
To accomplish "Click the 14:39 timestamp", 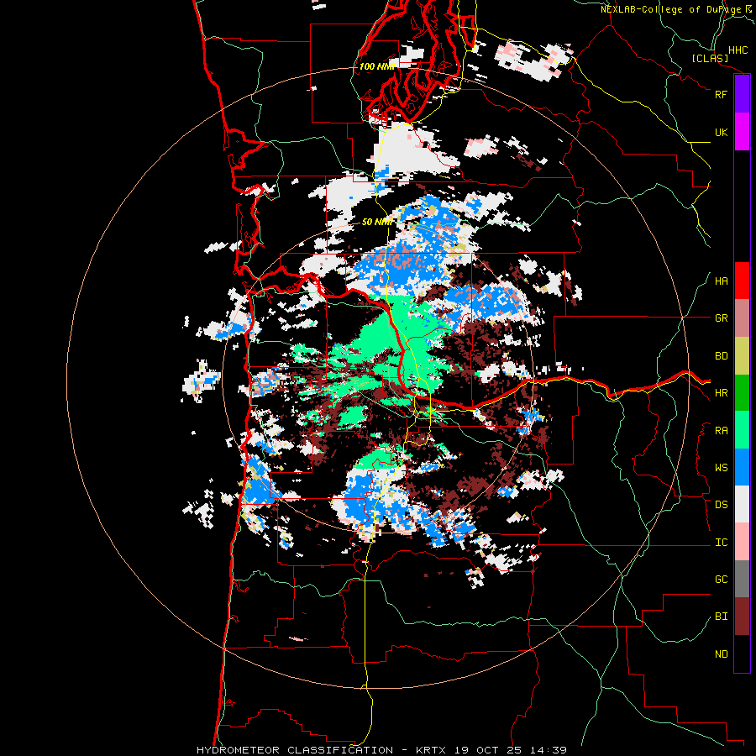I will coord(549,750).
